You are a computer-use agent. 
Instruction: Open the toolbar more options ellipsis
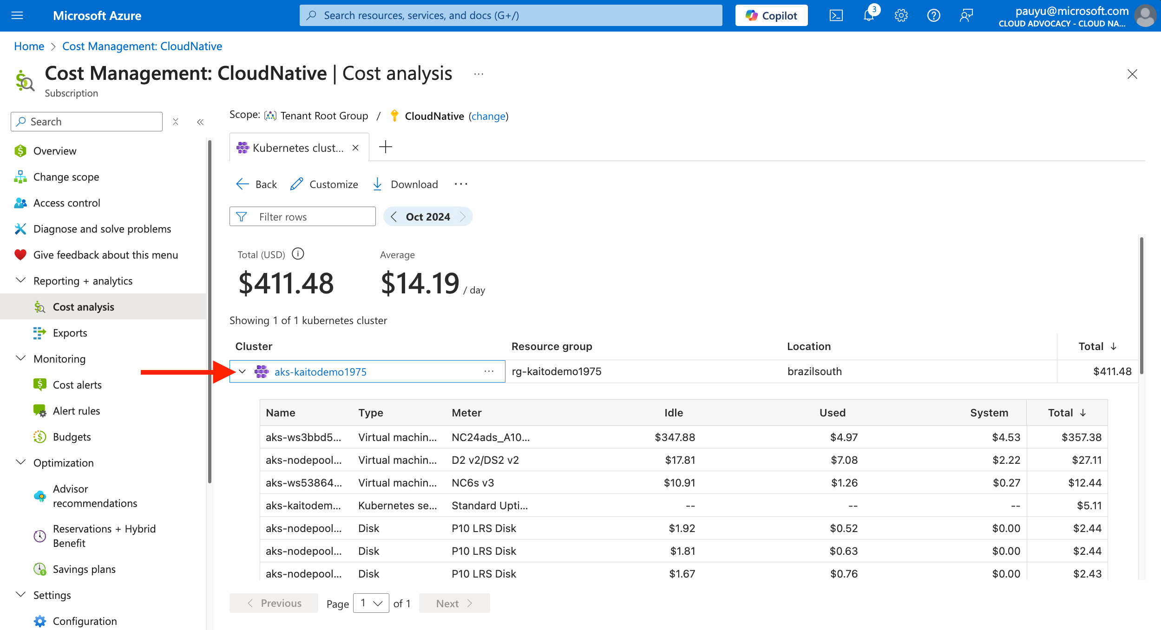pyautogui.click(x=461, y=184)
